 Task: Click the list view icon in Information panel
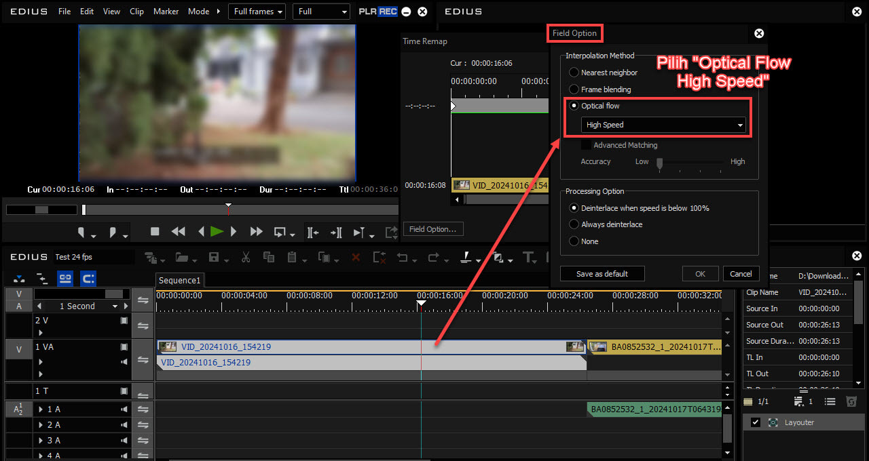(830, 402)
